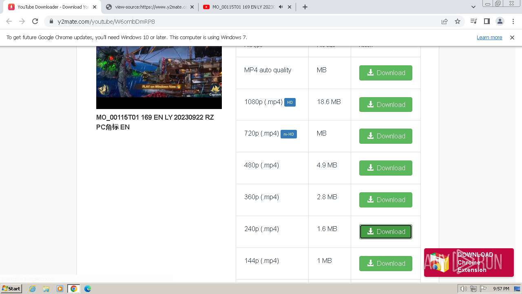Close the view-source tab
This screenshot has width=522, height=294.
click(192, 7)
